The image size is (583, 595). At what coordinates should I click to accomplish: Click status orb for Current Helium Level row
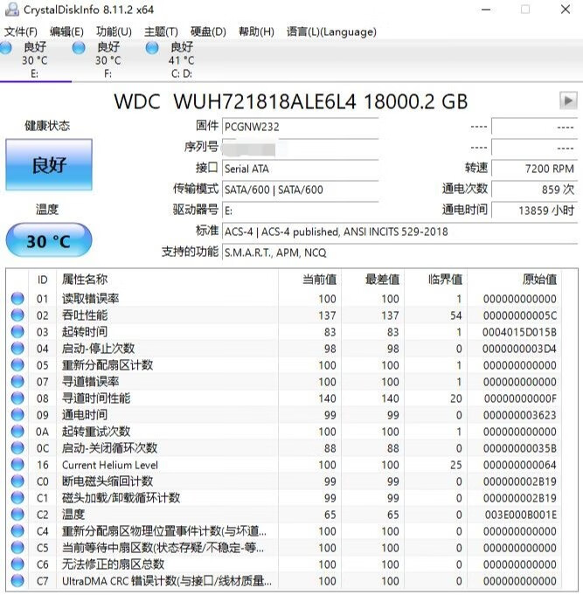click(17, 465)
